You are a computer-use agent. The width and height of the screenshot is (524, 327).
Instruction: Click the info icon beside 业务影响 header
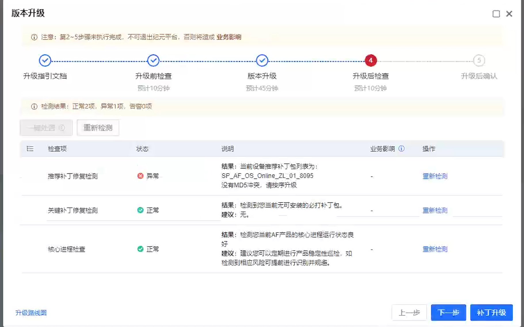click(401, 148)
